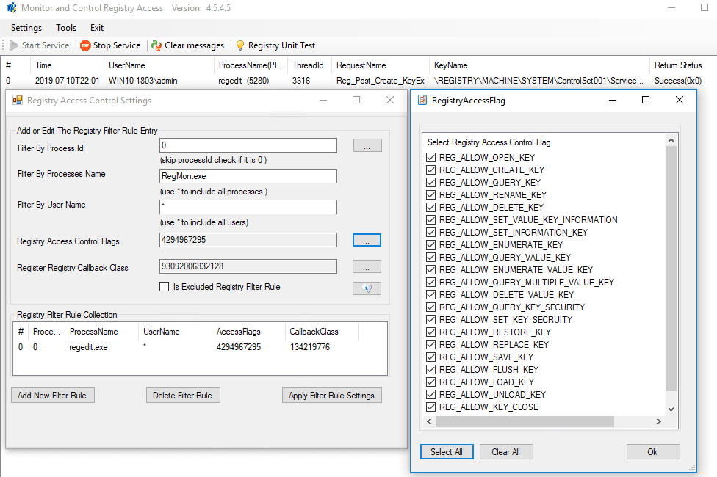Click Select All in RegistryAccessFlag
Image resolution: width=717 pixels, height=477 pixels.
(x=447, y=452)
